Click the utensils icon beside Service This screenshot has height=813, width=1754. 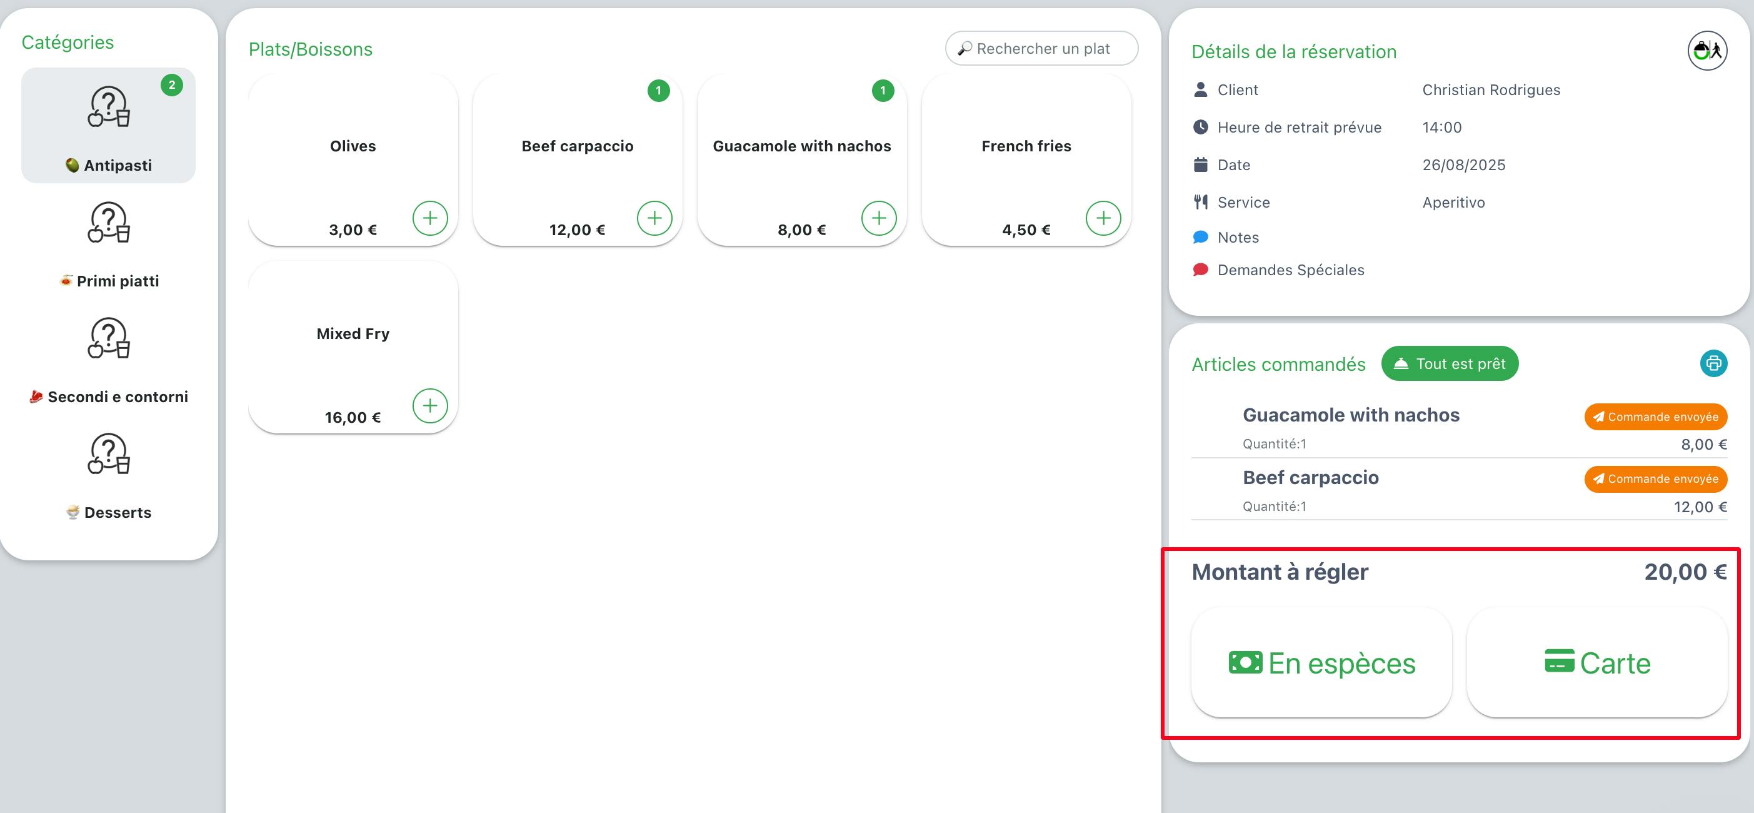1200,202
